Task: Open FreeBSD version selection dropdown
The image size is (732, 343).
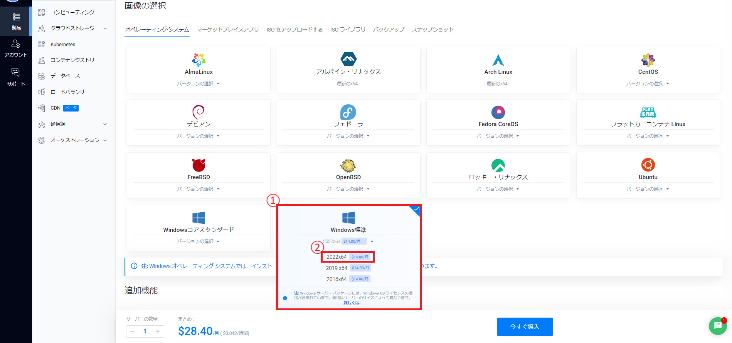Action: coord(198,189)
